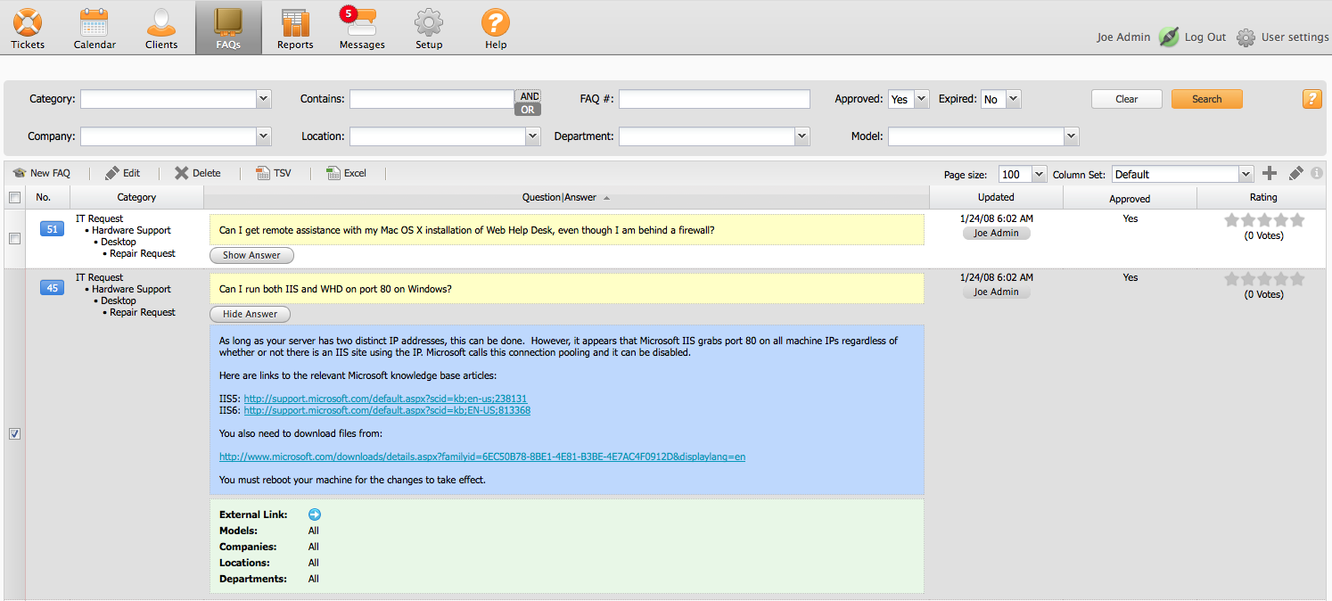This screenshot has height=601, width=1332.
Task: Rate FAQ 51 with five stars
Action: (x=1297, y=220)
